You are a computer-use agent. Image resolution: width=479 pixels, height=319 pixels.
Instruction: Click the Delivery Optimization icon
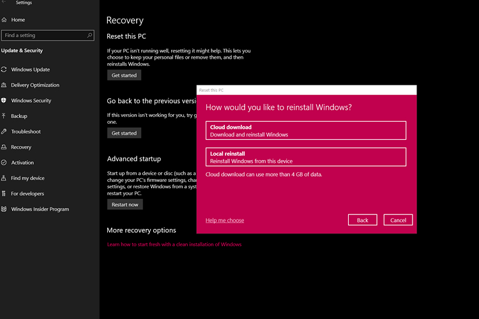[x=4, y=85]
